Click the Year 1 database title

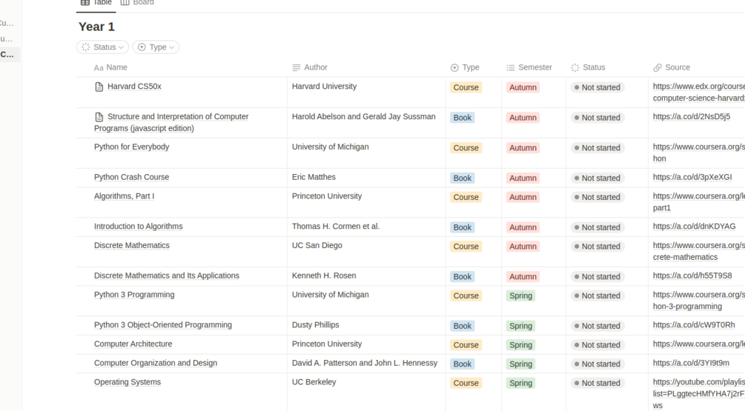96,27
